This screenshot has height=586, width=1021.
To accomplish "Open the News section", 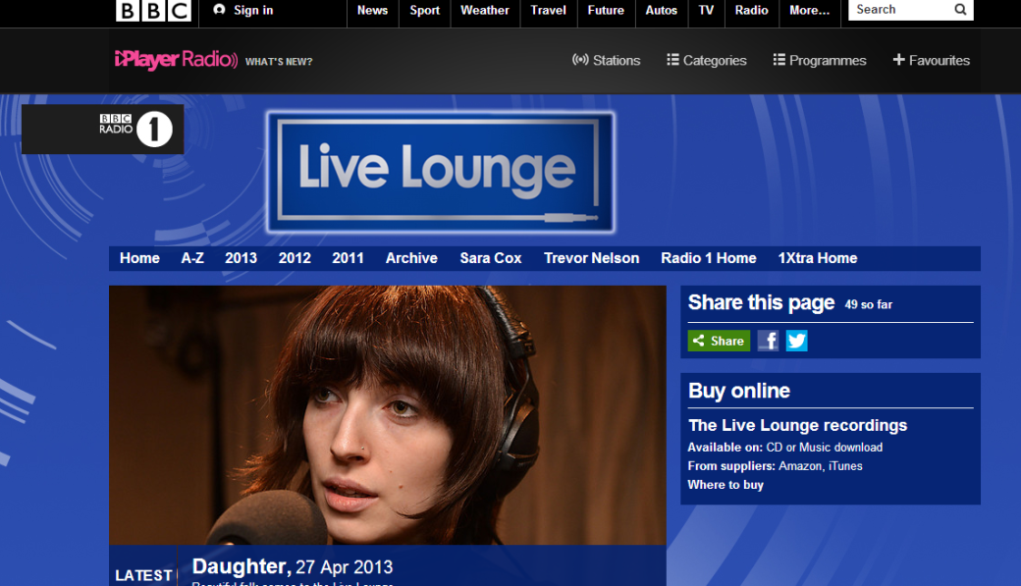I will [372, 11].
